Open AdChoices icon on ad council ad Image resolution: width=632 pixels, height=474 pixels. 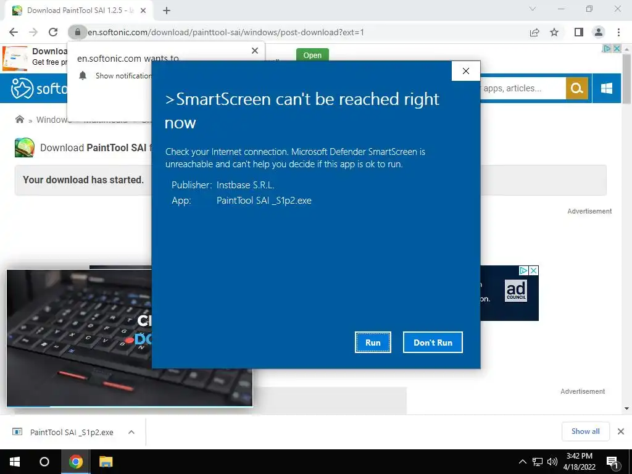523,270
